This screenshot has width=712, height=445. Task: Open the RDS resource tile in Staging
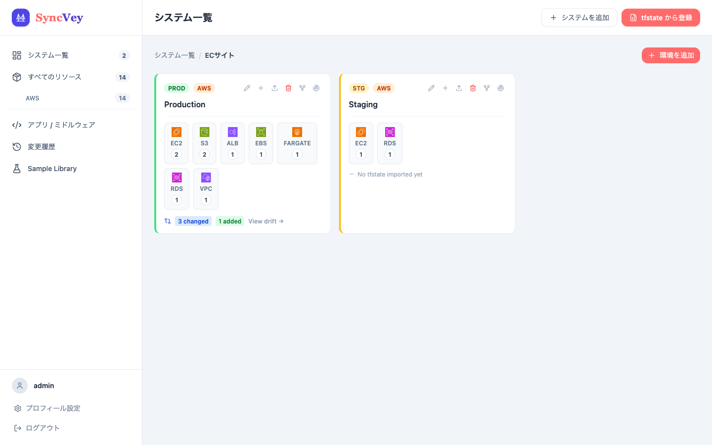click(x=390, y=143)
